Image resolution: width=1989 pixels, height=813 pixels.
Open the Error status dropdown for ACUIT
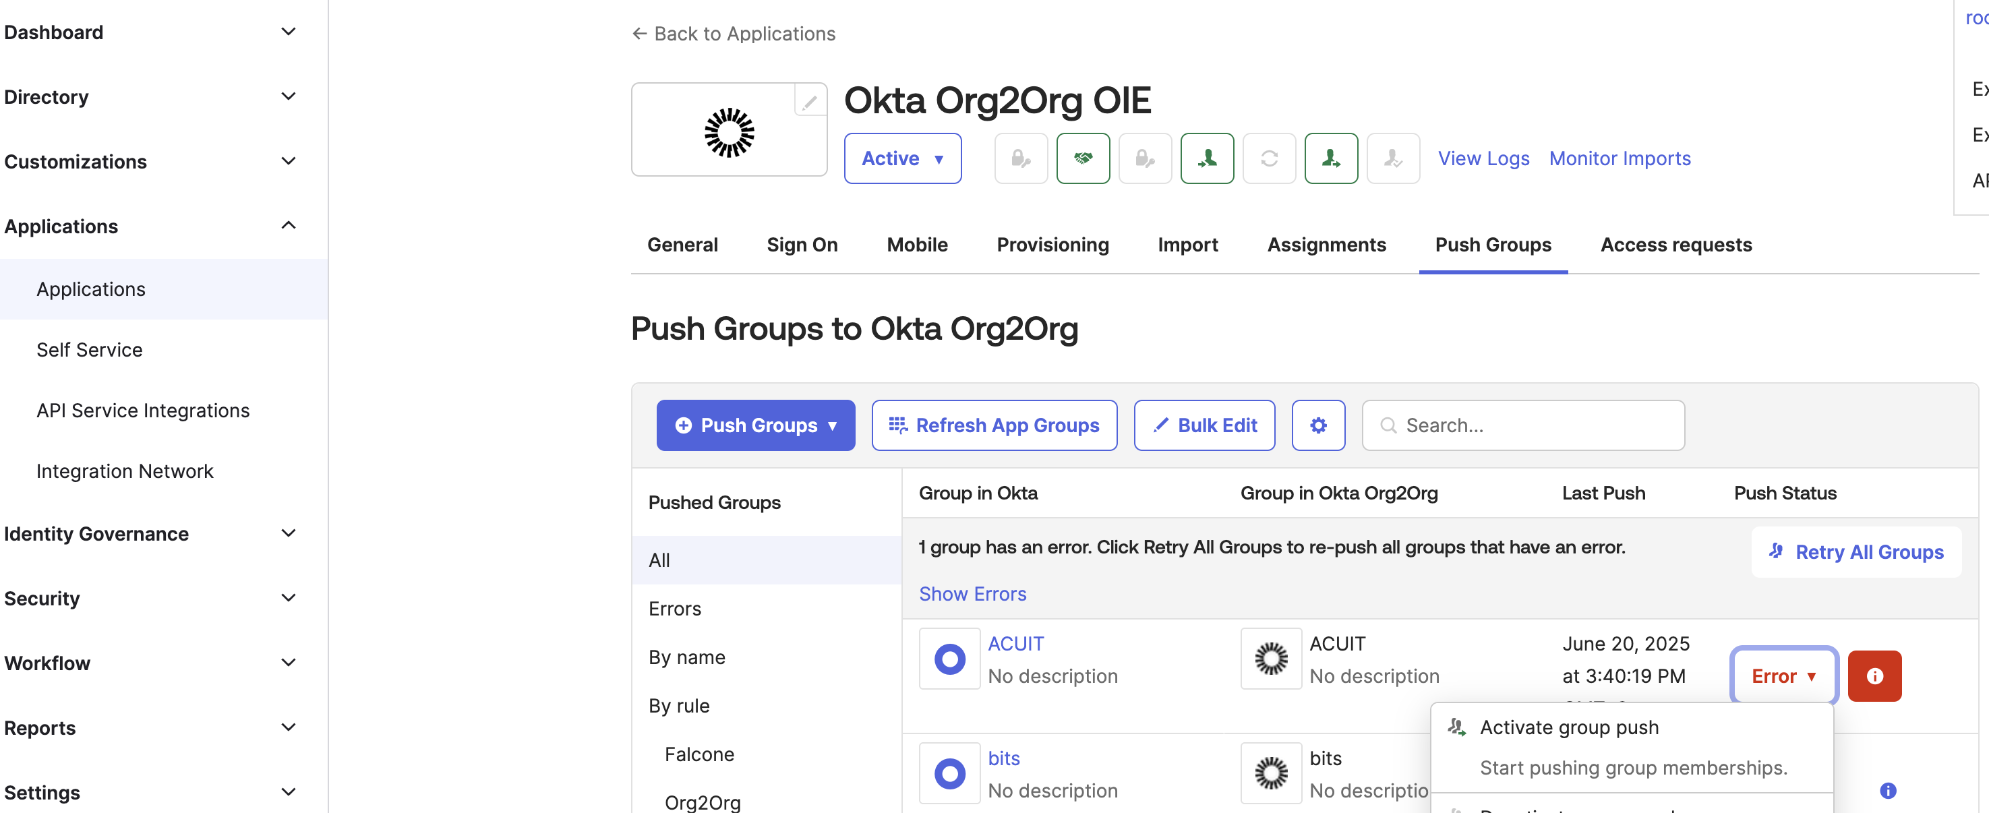(x=1783, y=676)
